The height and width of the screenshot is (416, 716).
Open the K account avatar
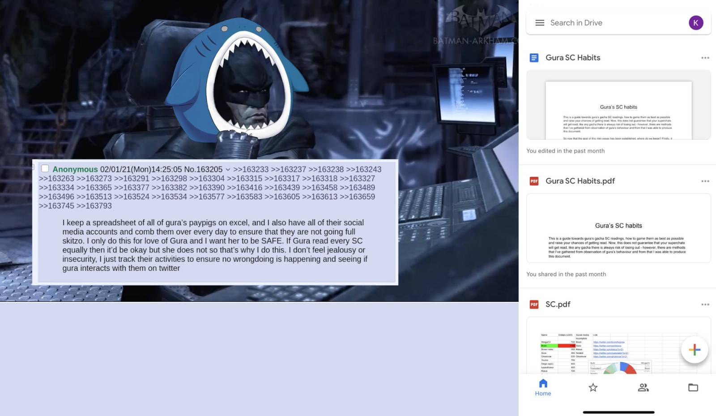[696, 23]
